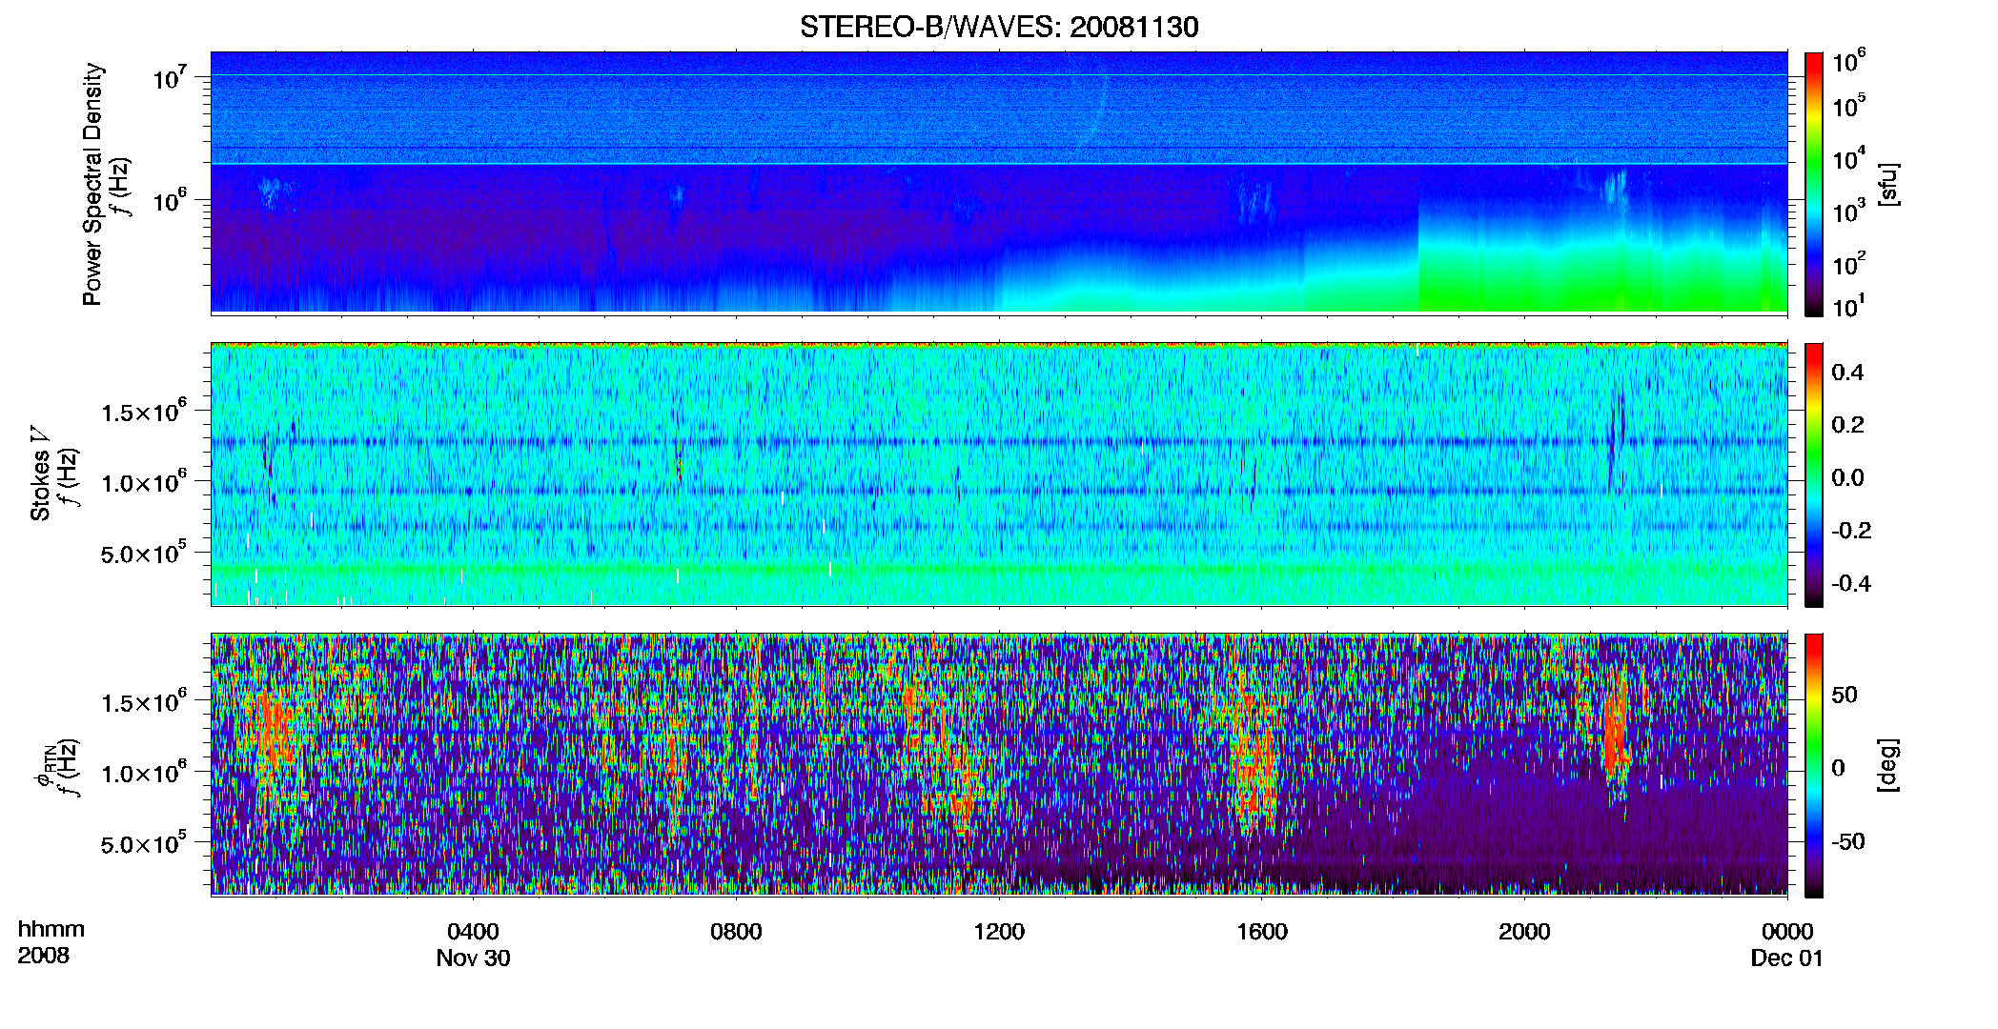Click the 10^4 label on sfu color bar
The image size is (1998, 1029).
(x=1849, y=158)
